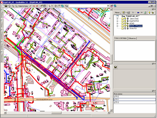Expand the МОЭК 2 Филиал tree node
The image size is (157, 118).
coord(117,26)
